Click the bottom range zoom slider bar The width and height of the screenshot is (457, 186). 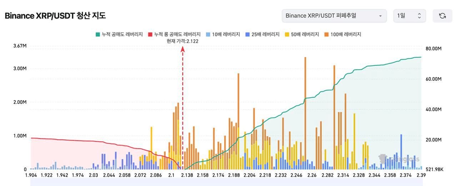click(226, 182)
